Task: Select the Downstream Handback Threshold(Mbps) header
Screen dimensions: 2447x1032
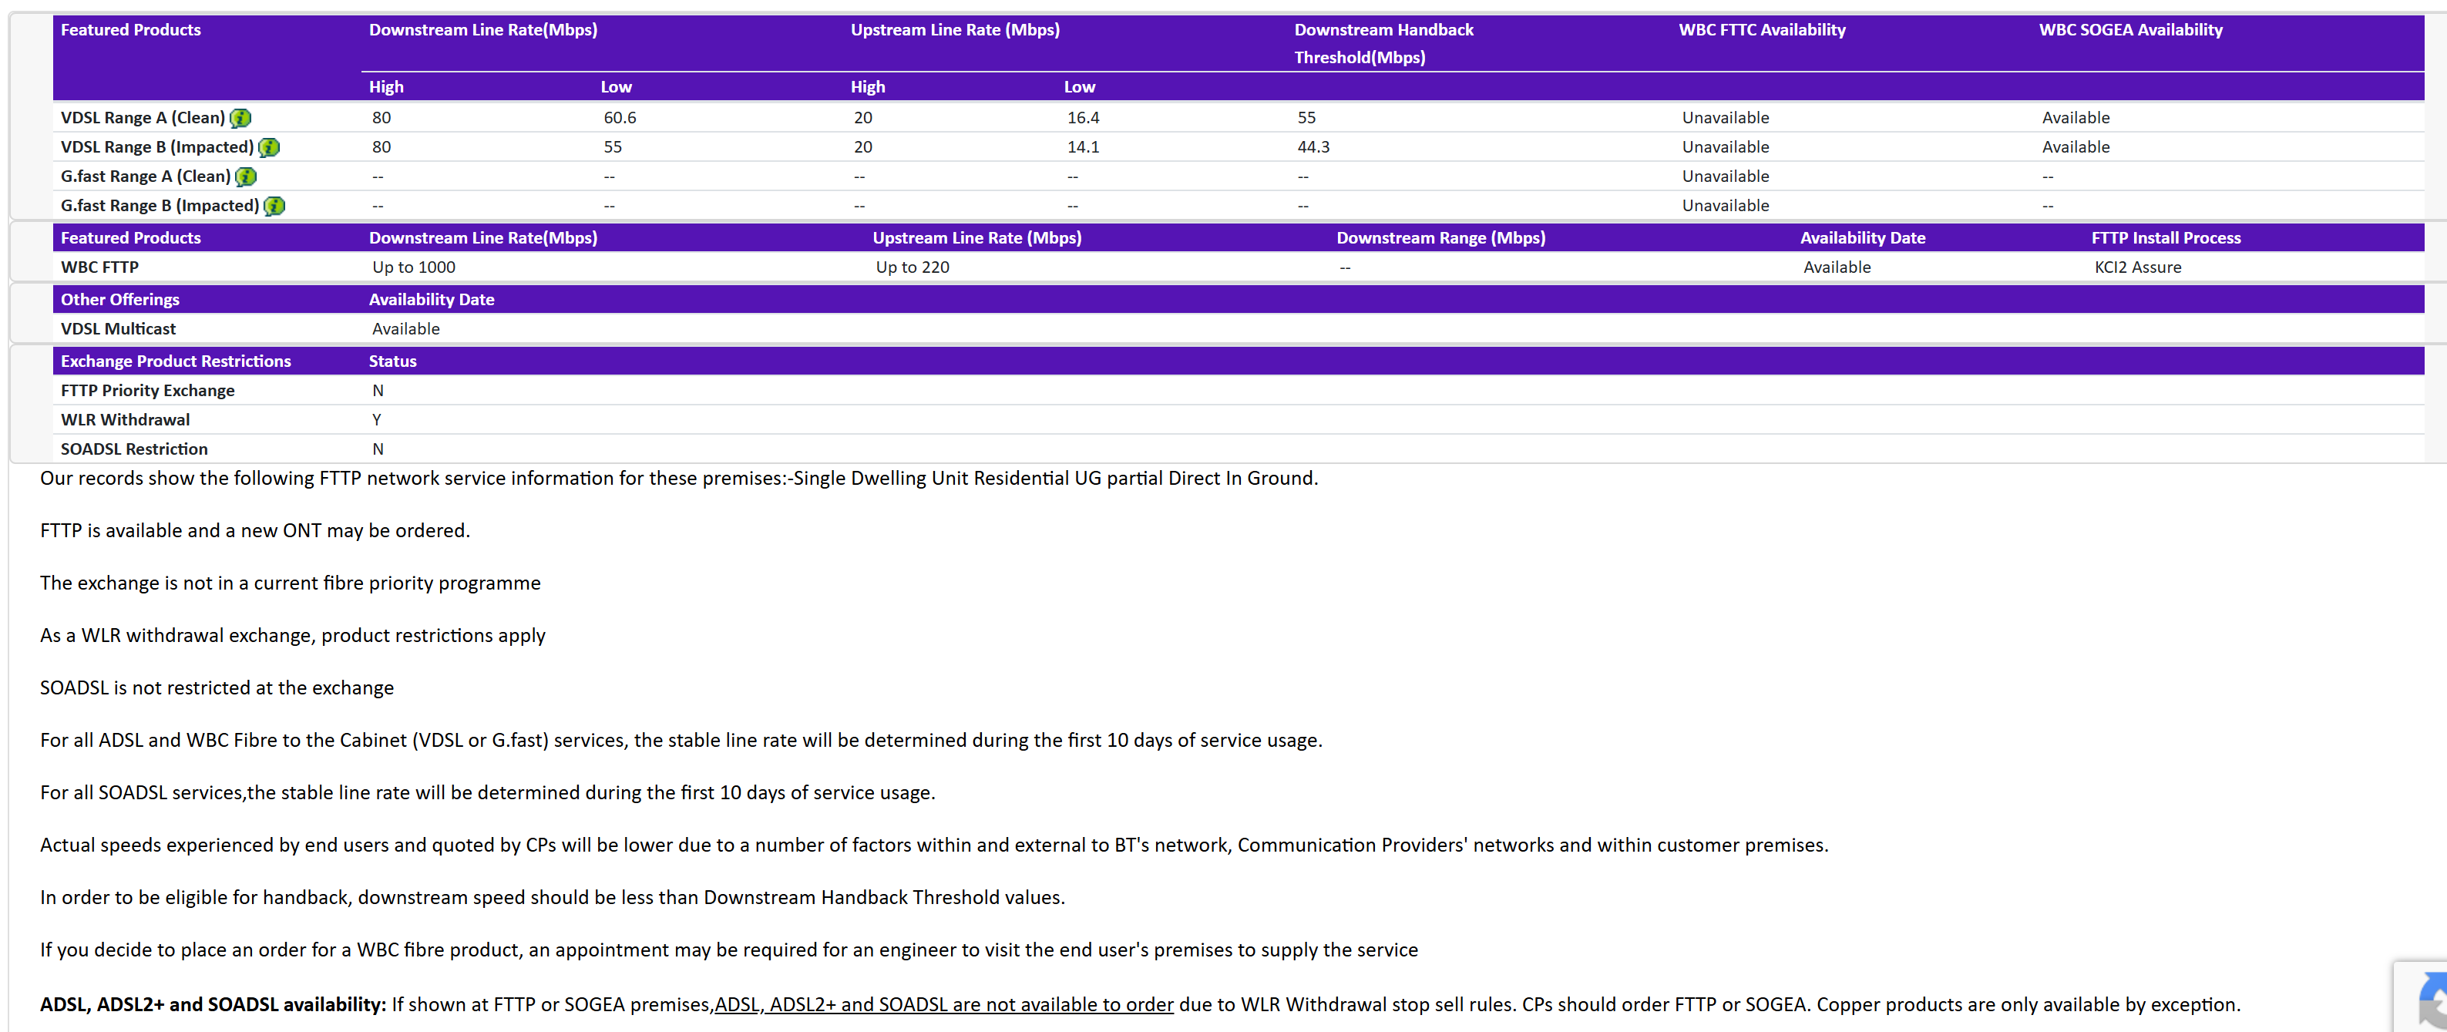Action: (x=1383, y=44)
